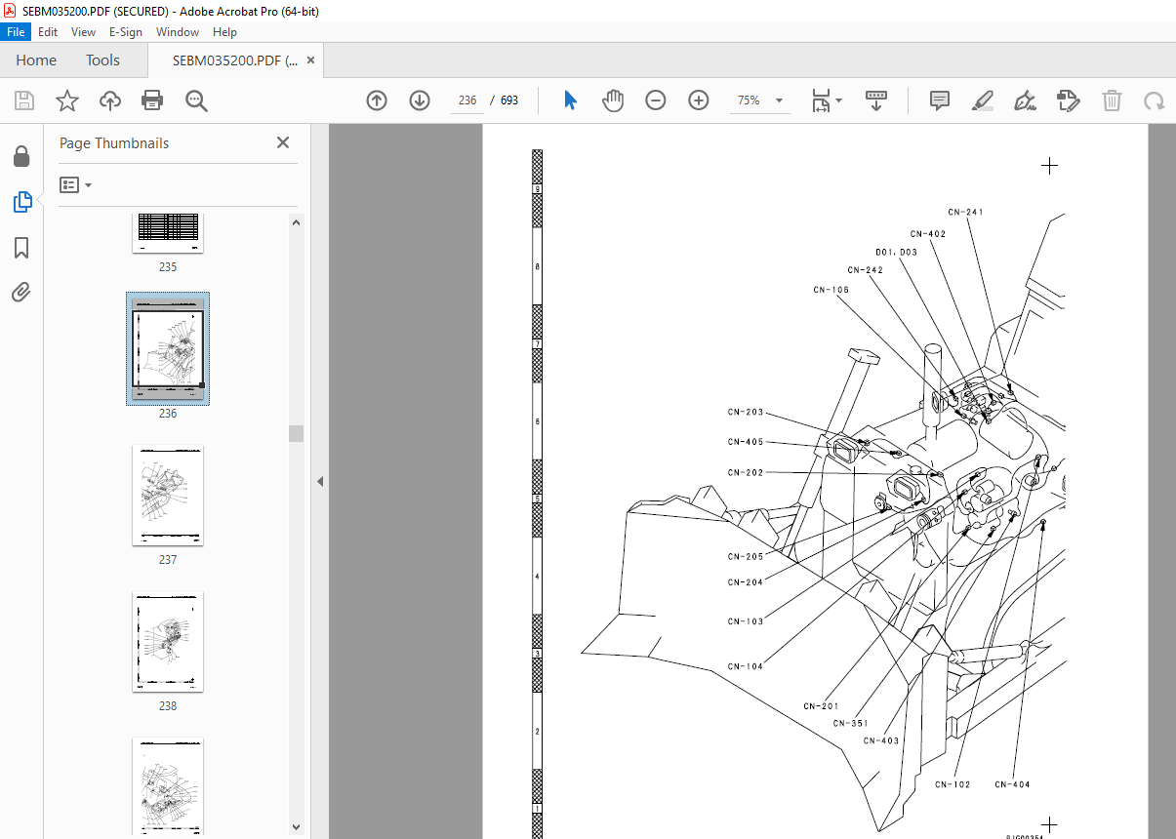
Task: Select the page 238 thumbnail
Action: (168, 642)
